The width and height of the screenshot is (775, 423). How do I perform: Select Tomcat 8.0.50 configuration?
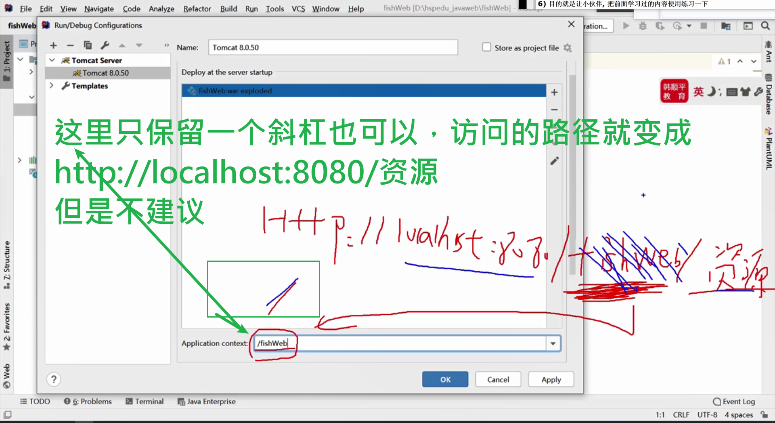click(105, 73)
